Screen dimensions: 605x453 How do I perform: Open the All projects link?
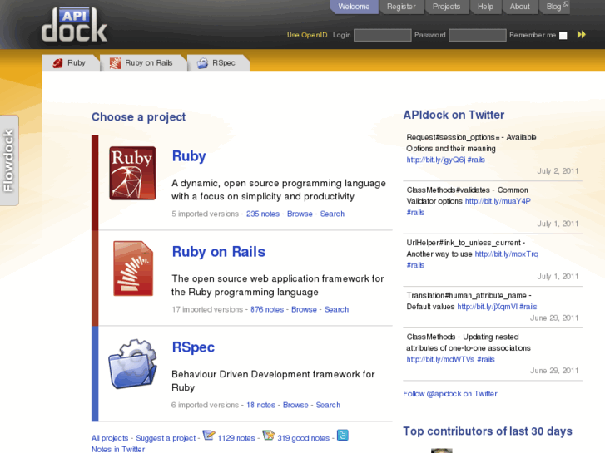(110, 438)
